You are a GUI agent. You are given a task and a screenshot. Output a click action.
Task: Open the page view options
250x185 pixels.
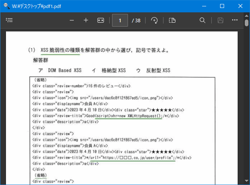172,20
